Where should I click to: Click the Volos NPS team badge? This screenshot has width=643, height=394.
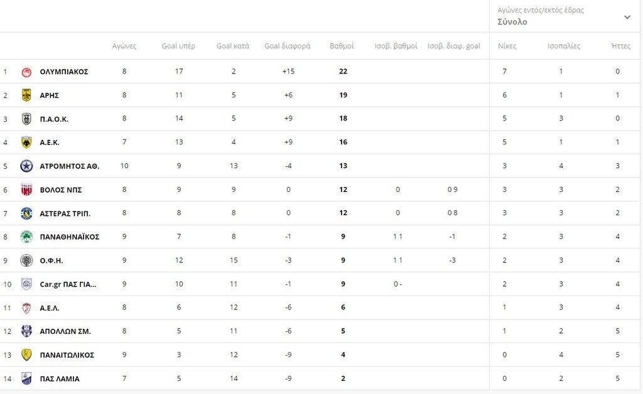(26, 190)
